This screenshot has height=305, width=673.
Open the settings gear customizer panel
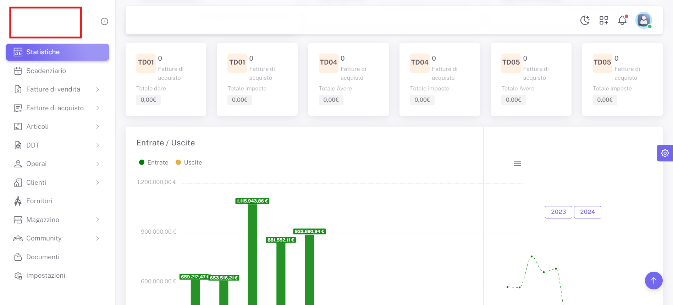point(665,153)
